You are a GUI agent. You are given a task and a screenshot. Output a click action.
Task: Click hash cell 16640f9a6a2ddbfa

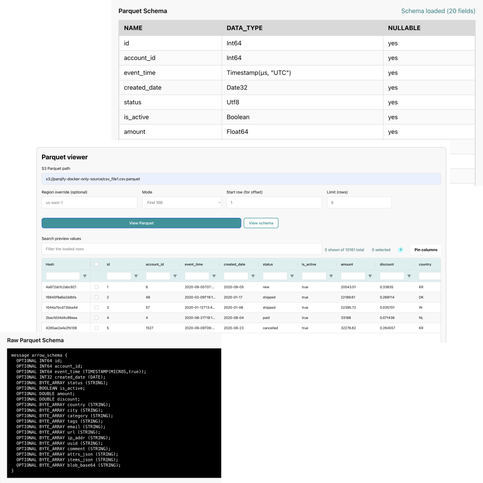(61, 297)
